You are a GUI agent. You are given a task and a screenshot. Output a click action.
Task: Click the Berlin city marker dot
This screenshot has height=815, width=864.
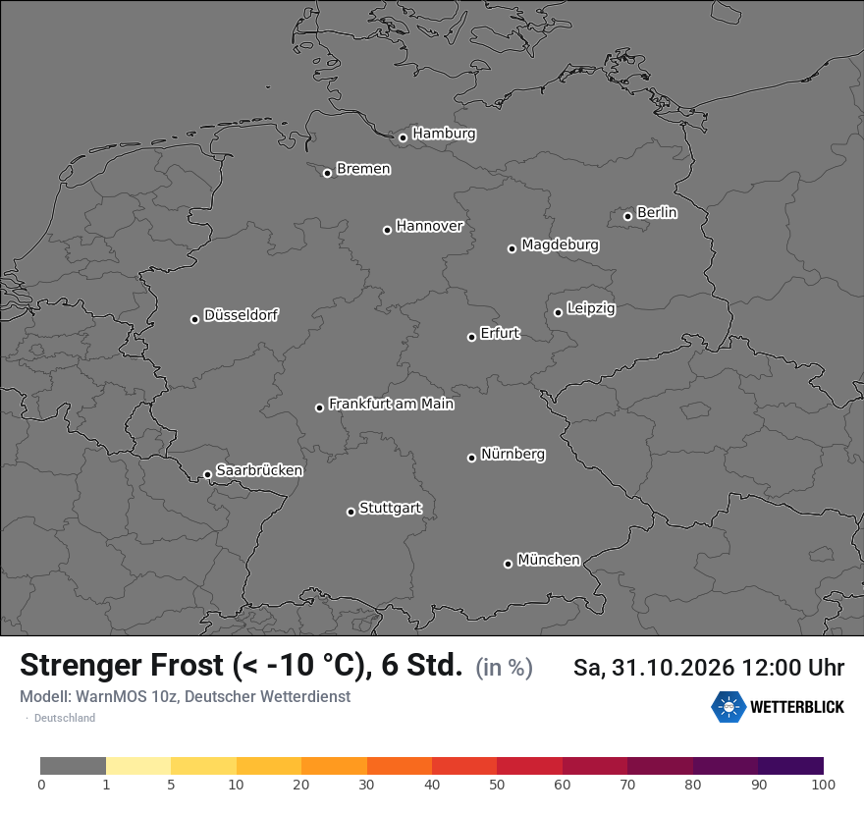627,216
